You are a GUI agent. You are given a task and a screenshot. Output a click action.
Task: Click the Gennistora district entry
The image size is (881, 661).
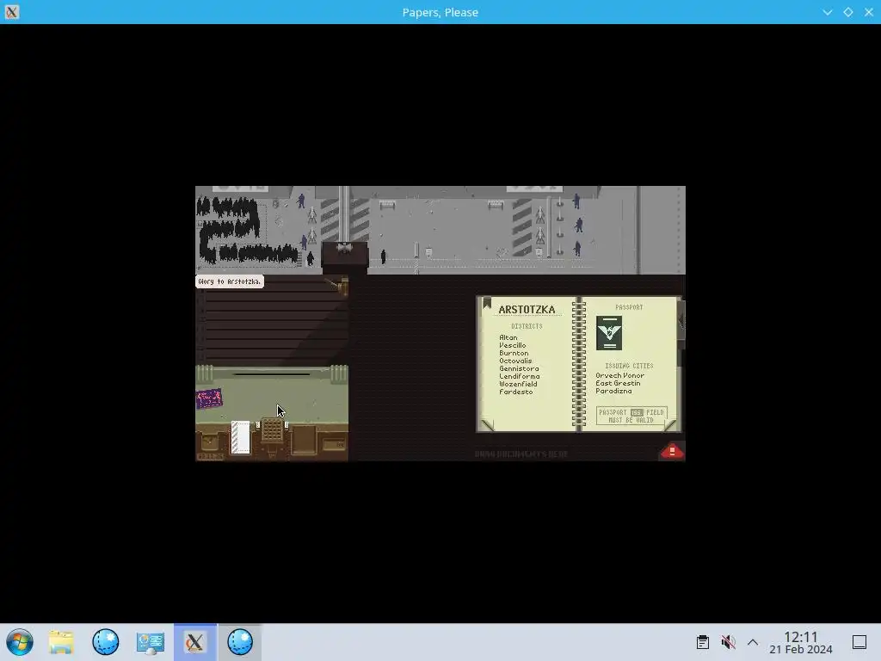(519, 368)
